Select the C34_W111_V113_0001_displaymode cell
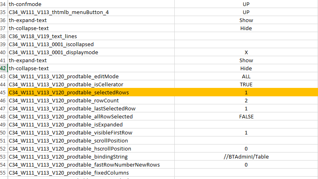The height and width of the screenshot is (179, 318). 91,52
